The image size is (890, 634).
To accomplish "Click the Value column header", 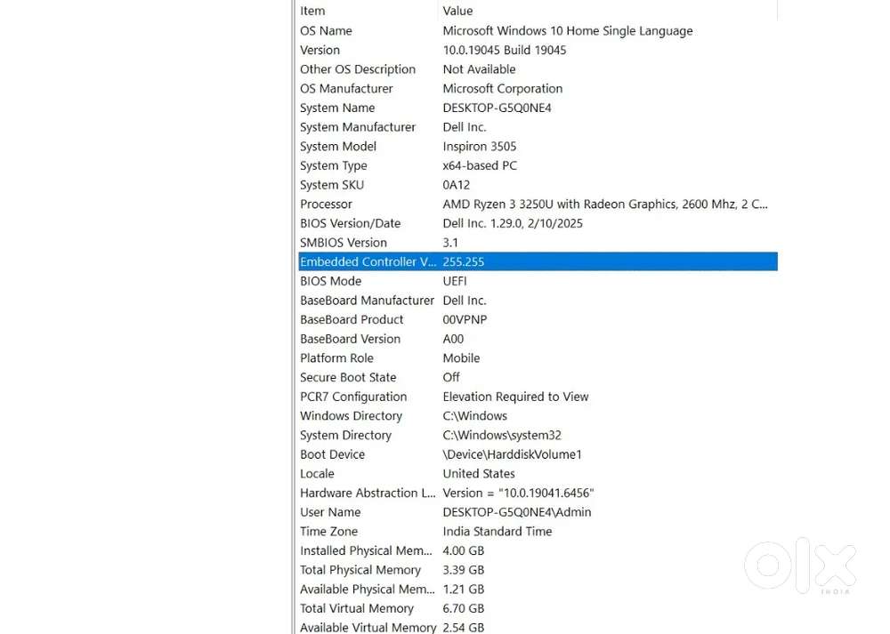I will pyautogui.click(x=607, y=11).
